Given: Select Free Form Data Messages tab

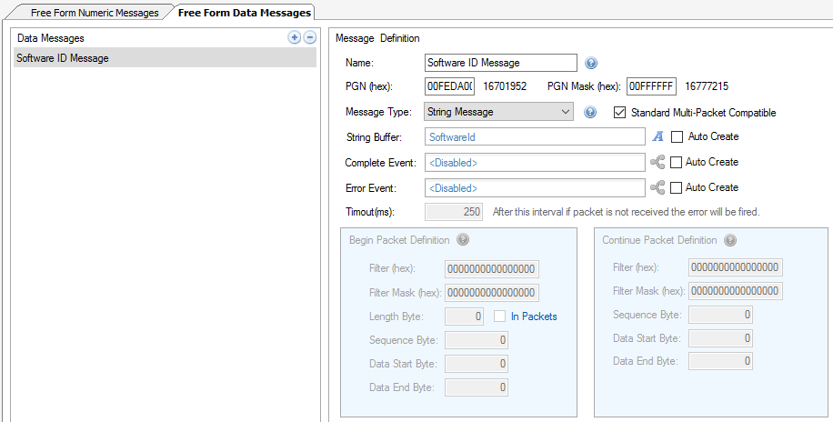Looking at the screenshot, I should tap(244, 13).
